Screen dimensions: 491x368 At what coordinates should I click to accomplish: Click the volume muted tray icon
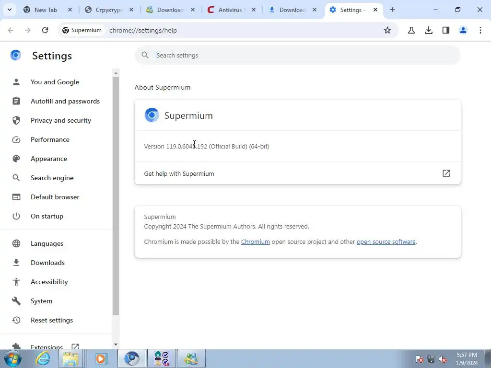(443, 359)
